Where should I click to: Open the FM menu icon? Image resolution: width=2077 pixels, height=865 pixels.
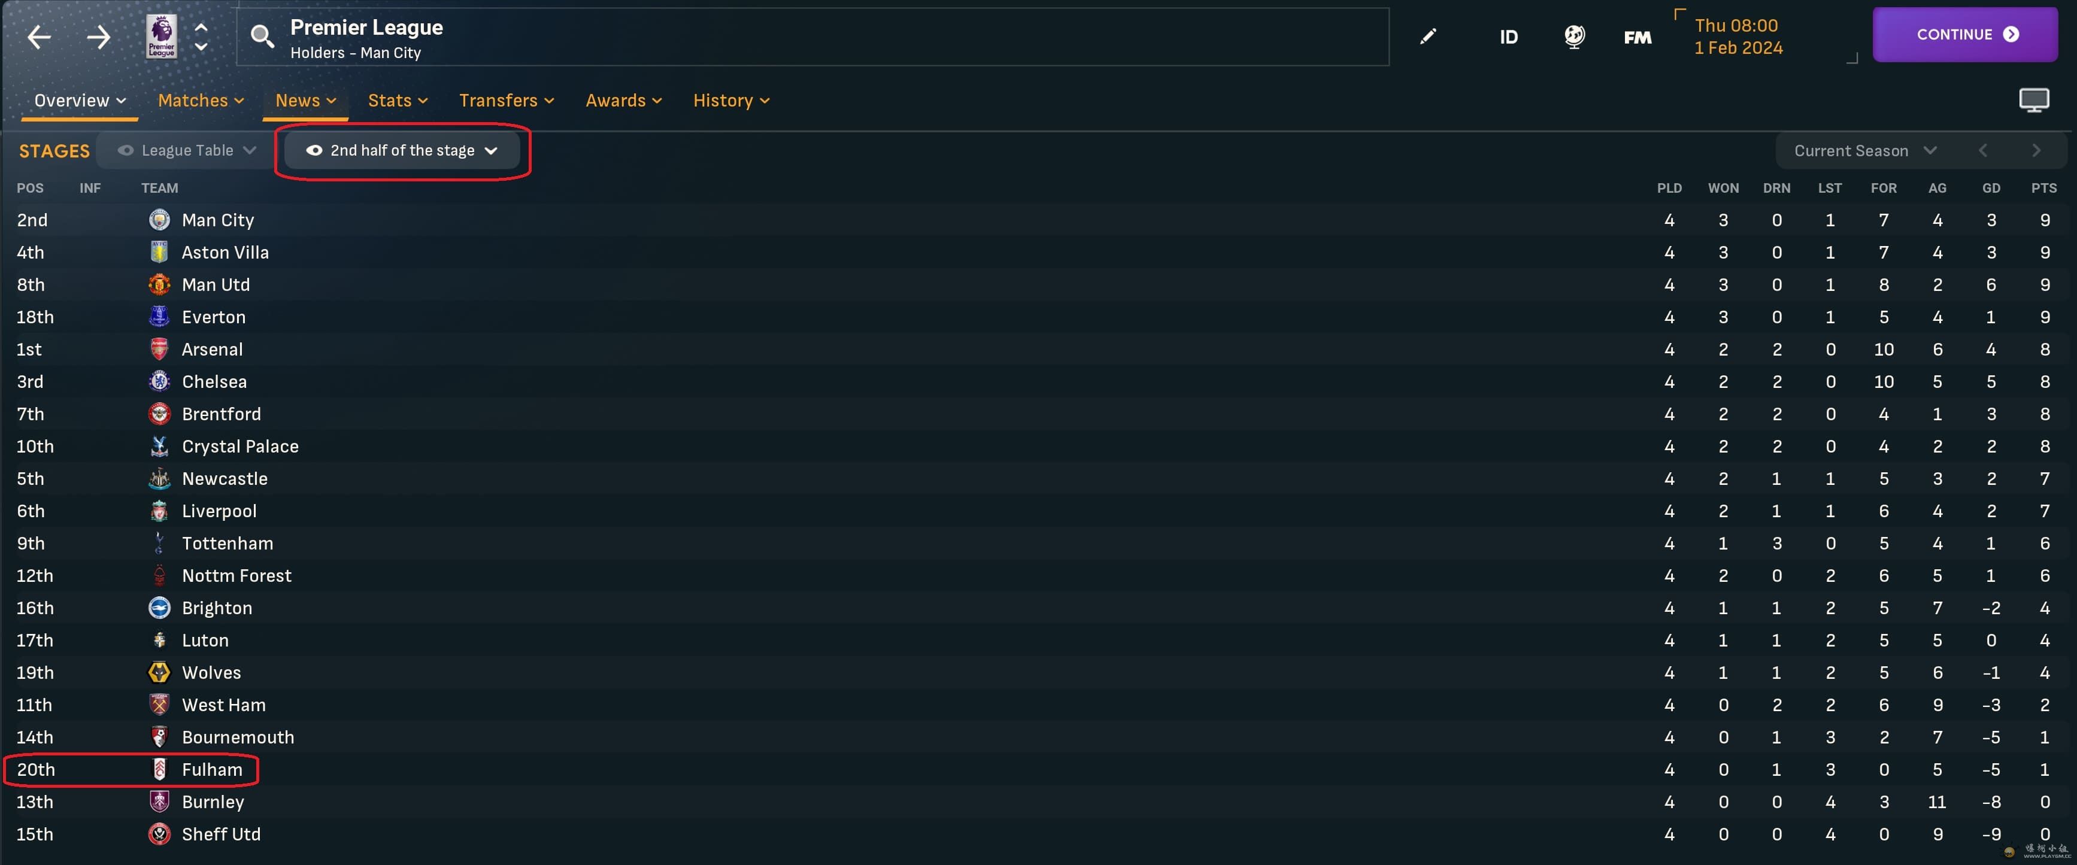[x=1637, y=37]
